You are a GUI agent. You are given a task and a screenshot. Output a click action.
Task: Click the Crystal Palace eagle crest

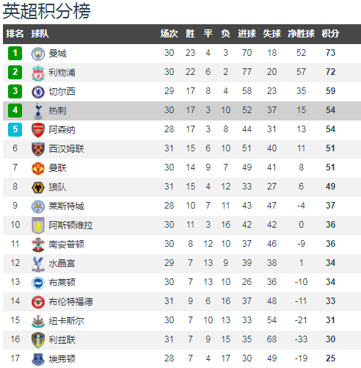[x=38, y=264]
